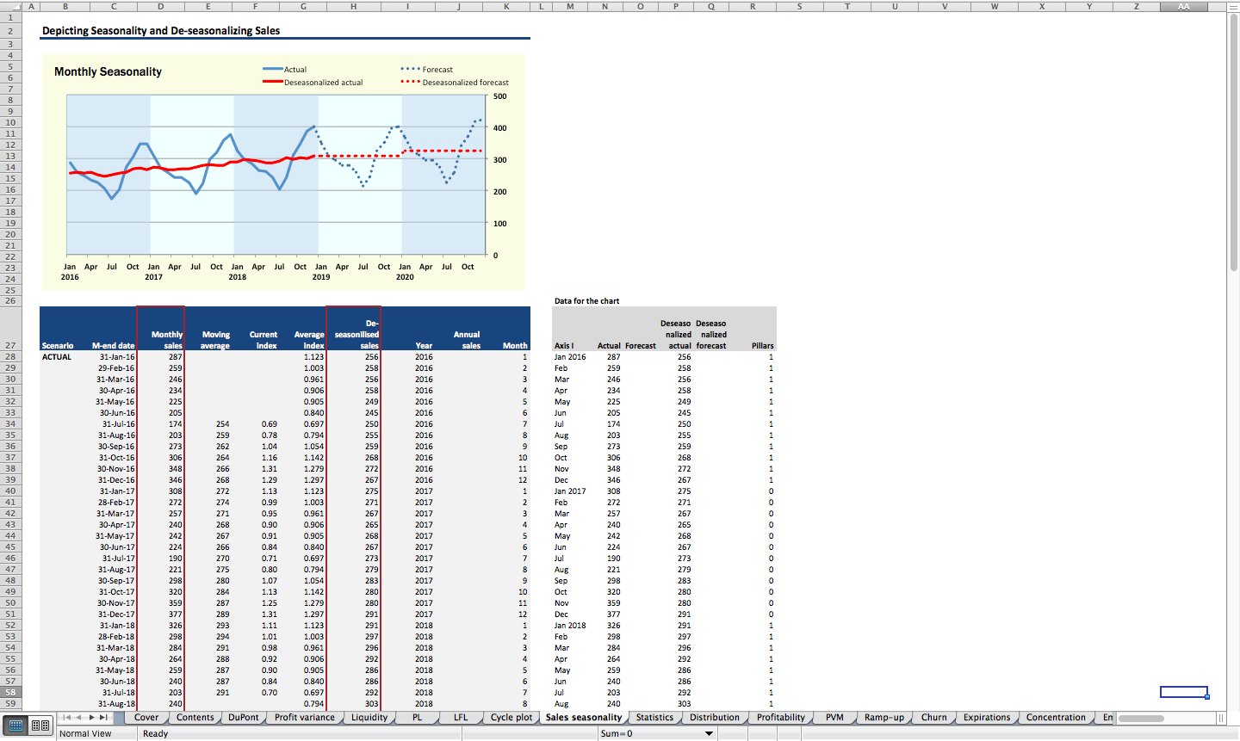
Task: Click the Forecast legend entry in chart
Action: coord(427,70)
